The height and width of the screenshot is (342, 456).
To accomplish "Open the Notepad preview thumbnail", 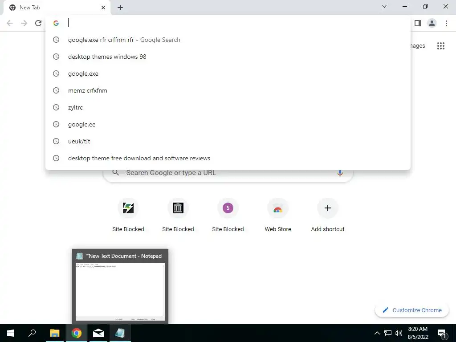I will 120,286.
